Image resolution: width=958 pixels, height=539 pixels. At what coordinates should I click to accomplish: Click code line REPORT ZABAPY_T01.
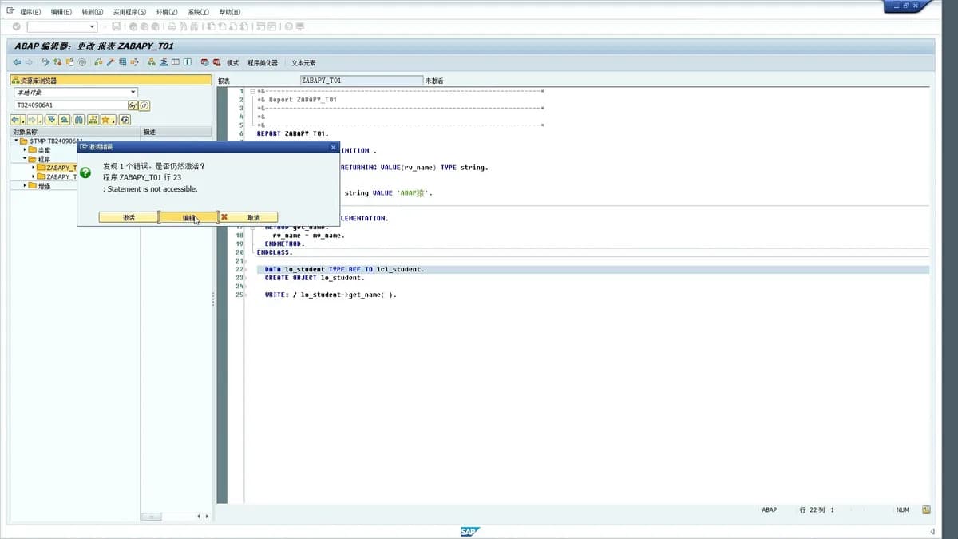tap(292, 133)
